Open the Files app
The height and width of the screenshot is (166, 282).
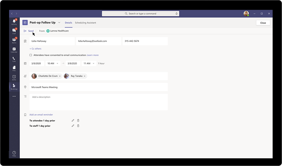[14, 69]
